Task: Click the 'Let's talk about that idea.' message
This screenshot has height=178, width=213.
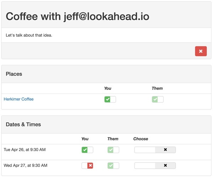Action: (29, 35)
